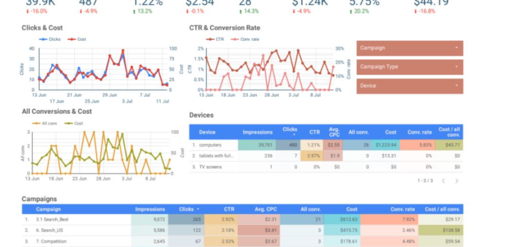The image size is (506, 247).
Task: Select the 3.1 Search_Best campaign row
Action: click(52, 219)
